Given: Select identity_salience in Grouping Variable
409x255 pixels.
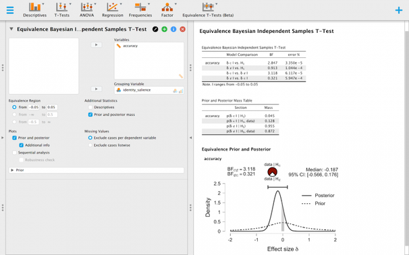Looking at the screenshot, I should coord(137,90).
